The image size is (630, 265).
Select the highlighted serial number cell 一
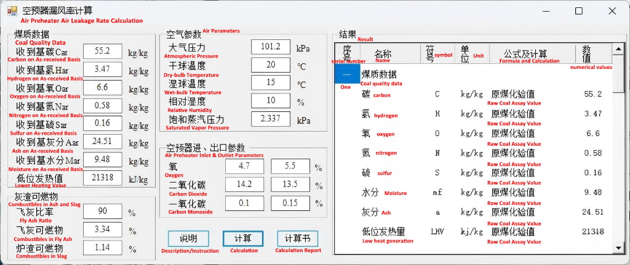tap(347, 74)
